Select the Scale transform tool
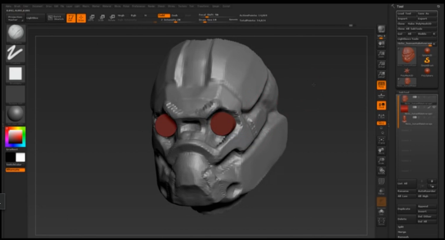 coord(101,18)
